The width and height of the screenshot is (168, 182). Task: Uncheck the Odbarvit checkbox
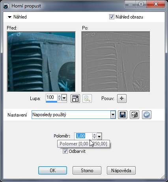65,151
